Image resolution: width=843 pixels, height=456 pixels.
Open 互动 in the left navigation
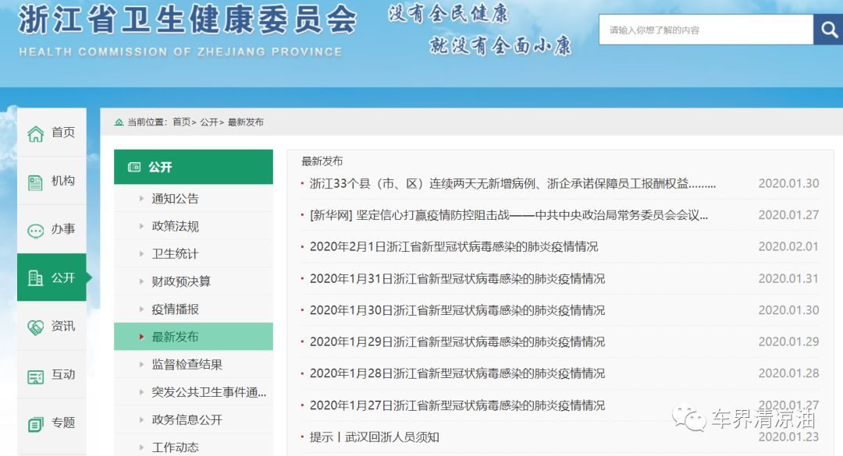point(52,374)
